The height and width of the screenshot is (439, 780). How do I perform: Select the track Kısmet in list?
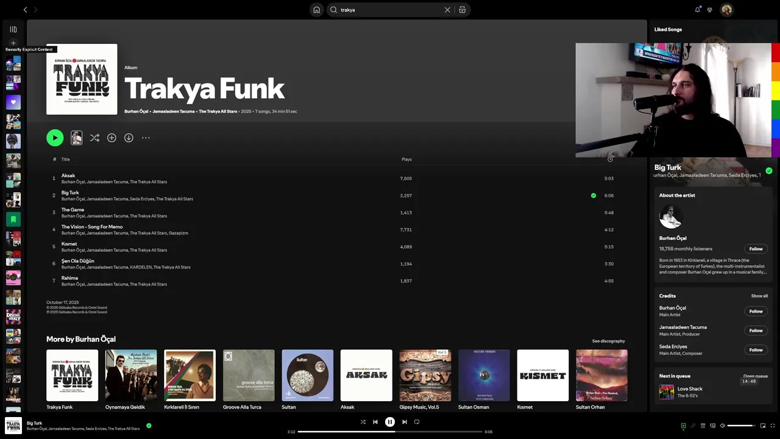69,244
